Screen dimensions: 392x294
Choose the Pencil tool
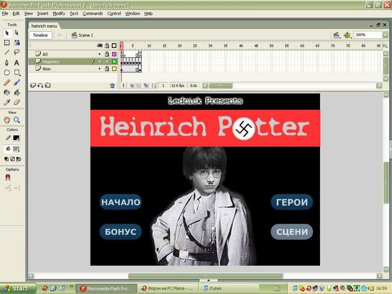tap(7, 82)
